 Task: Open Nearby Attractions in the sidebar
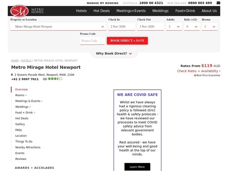pyautogui.click(x=28, y=147)
